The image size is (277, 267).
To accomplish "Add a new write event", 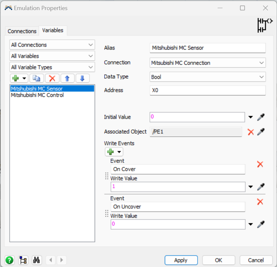I will (x=111, y=152).
